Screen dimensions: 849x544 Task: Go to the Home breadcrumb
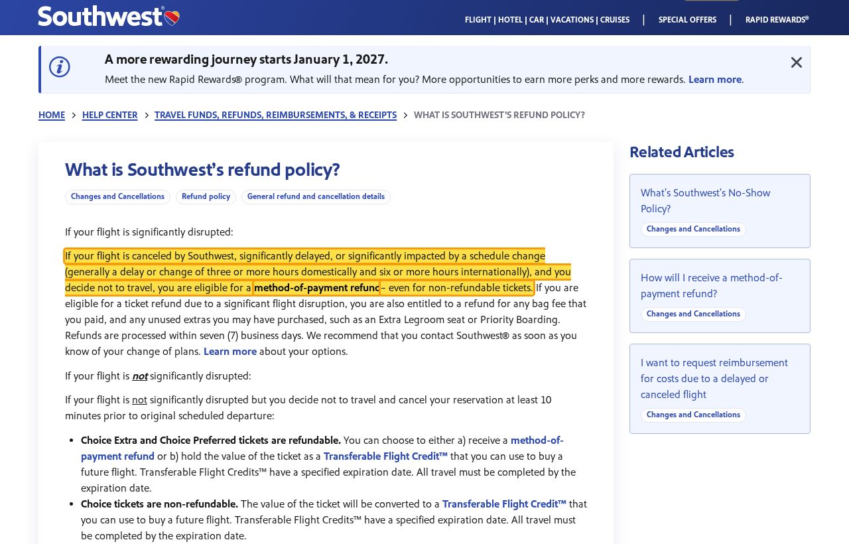pos(52,115)
